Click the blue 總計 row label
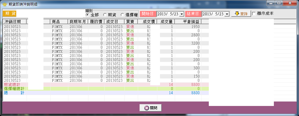 (14, 93)
